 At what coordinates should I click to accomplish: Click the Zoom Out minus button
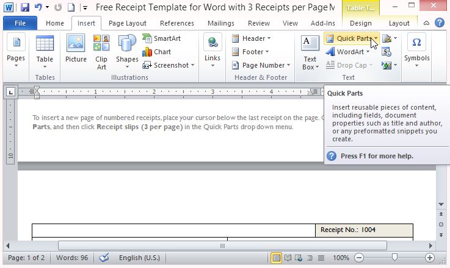[359, 258]
